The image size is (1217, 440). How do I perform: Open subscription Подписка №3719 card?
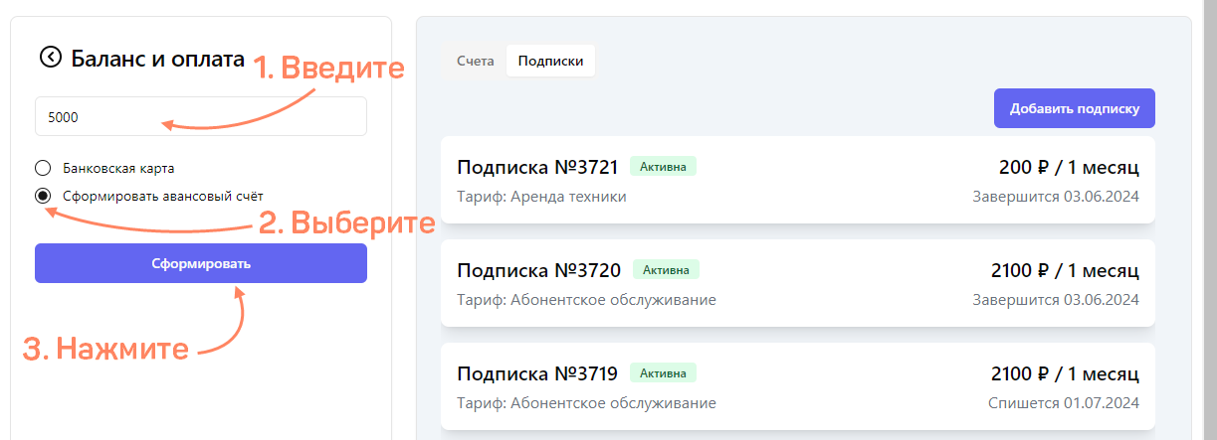(798, 386)
